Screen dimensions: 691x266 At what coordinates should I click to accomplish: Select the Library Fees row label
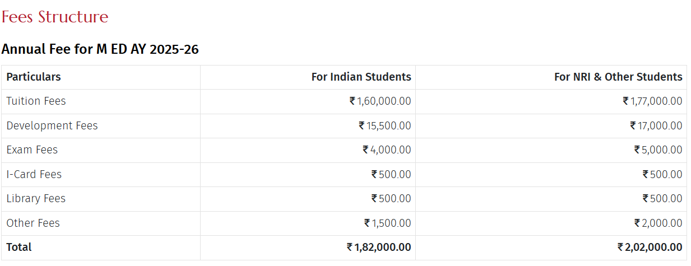tap(36, 198)
